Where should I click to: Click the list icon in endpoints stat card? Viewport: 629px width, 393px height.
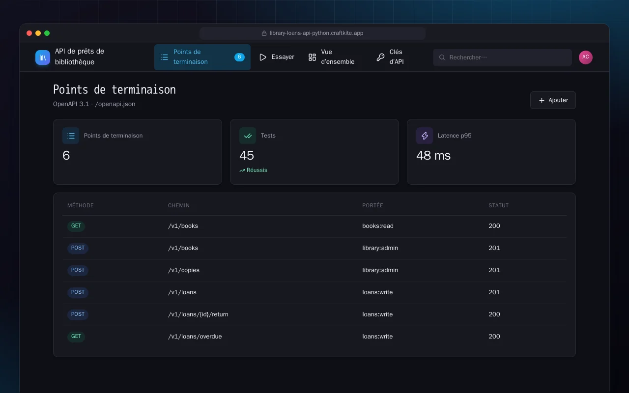71,136
